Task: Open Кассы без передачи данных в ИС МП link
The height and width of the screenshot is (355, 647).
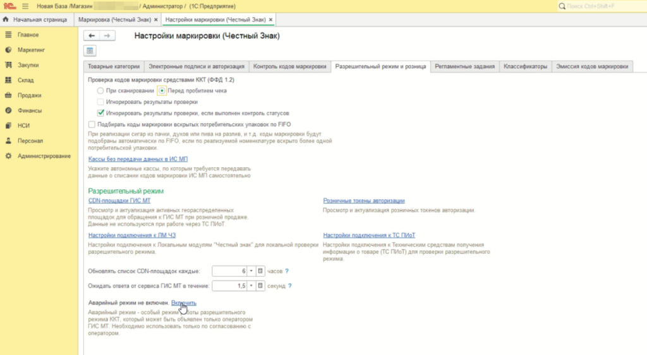Action: coord(138,159)
